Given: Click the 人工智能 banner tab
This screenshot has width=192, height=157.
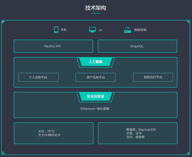Looking at the screenshot, I should click(x=95, y=62).
